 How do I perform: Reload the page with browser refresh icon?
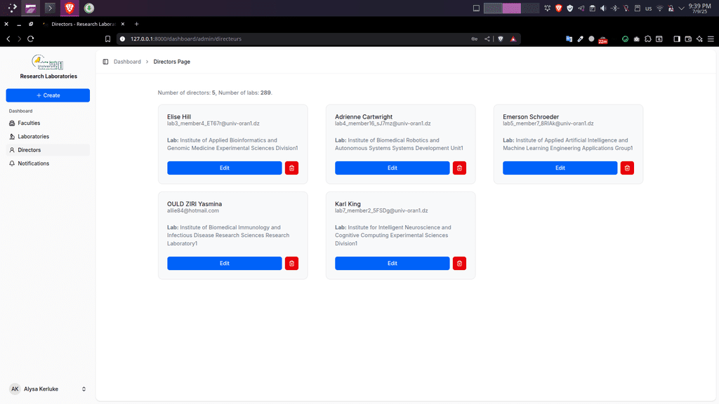pyautogui.click(x=32, y=39)
